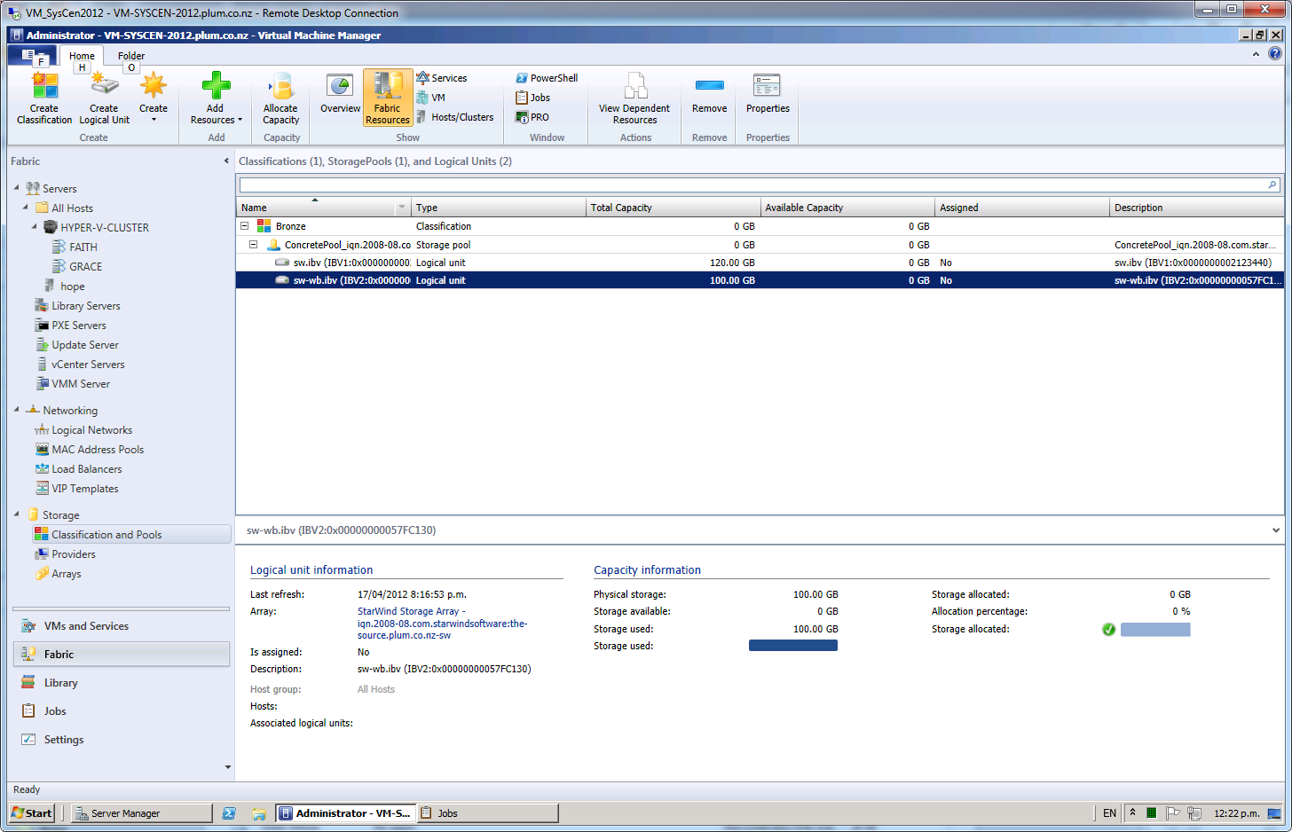Collapse the Networking tree node

click(16, 410)
